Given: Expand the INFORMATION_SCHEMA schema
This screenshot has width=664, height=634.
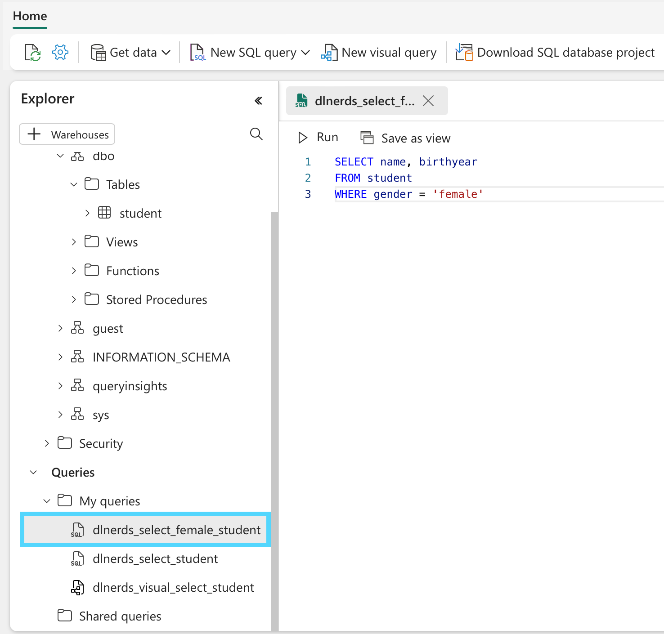Looking at the screenshot, I should [x=60, y=357].
